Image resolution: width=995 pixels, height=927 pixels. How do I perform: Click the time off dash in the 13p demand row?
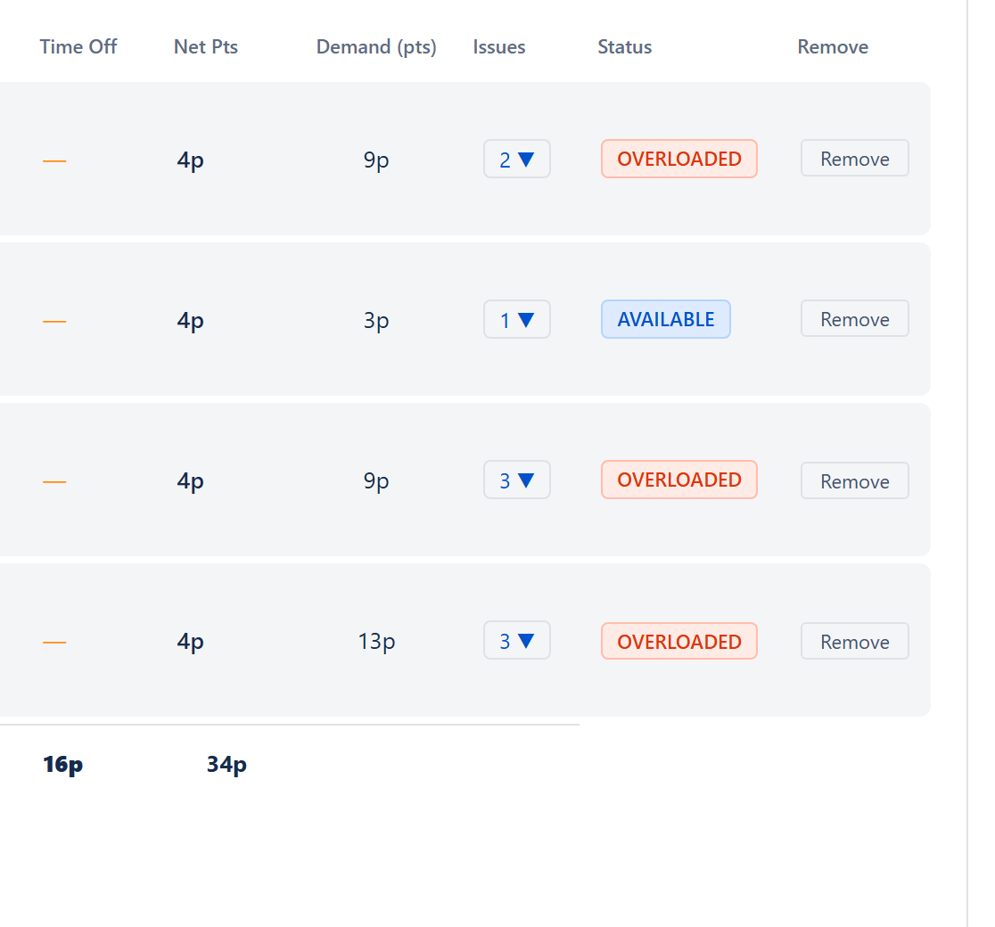click(54, 643)
